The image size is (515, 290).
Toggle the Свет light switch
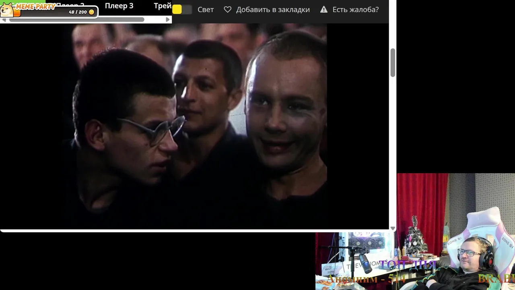tap(182, 10)
